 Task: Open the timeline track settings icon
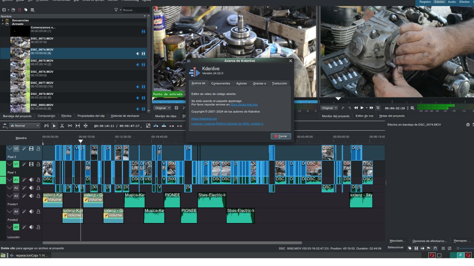pos(5,126)
